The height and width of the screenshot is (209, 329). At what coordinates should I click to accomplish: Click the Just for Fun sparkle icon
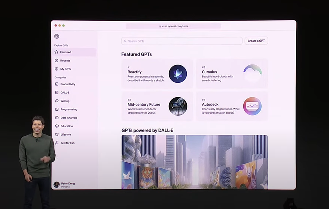coord(57,143)
